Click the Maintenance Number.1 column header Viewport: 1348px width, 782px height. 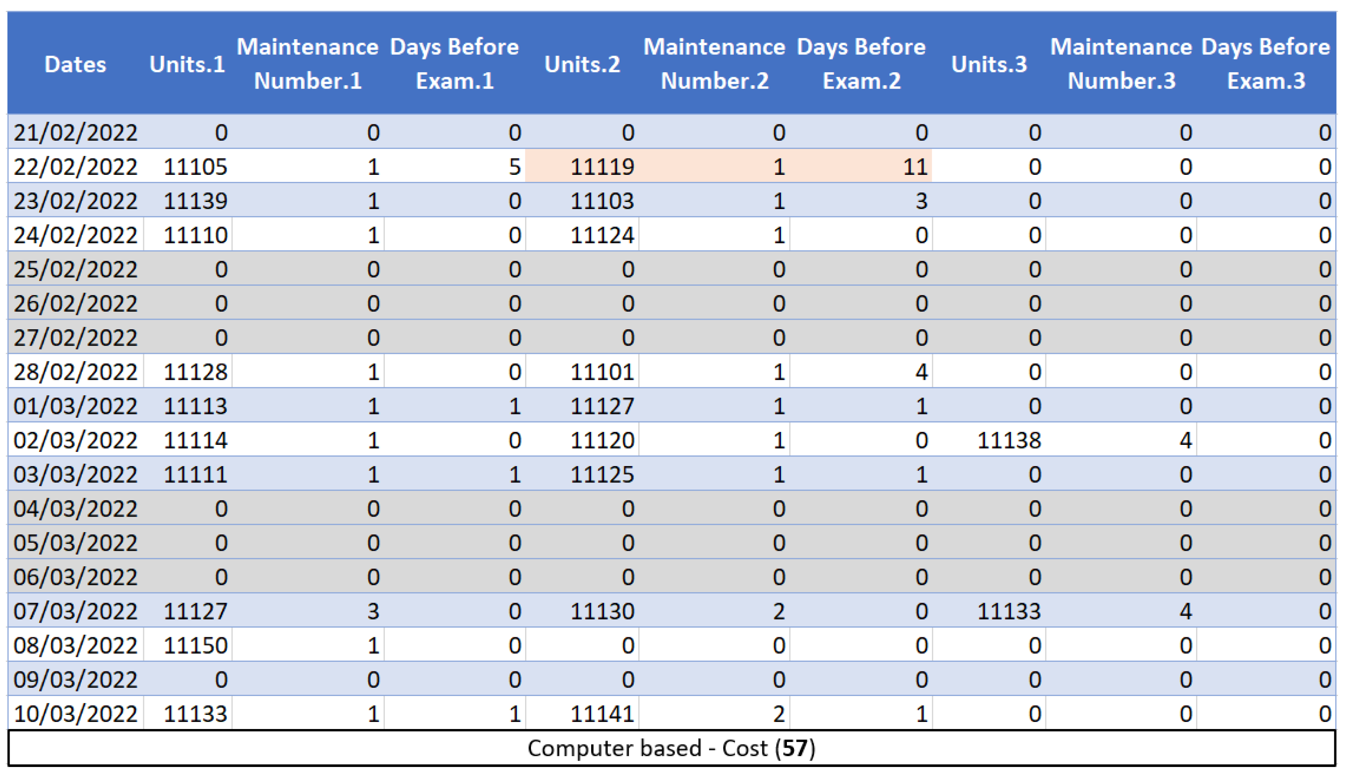pyautogui.click(x=308, y=63)
